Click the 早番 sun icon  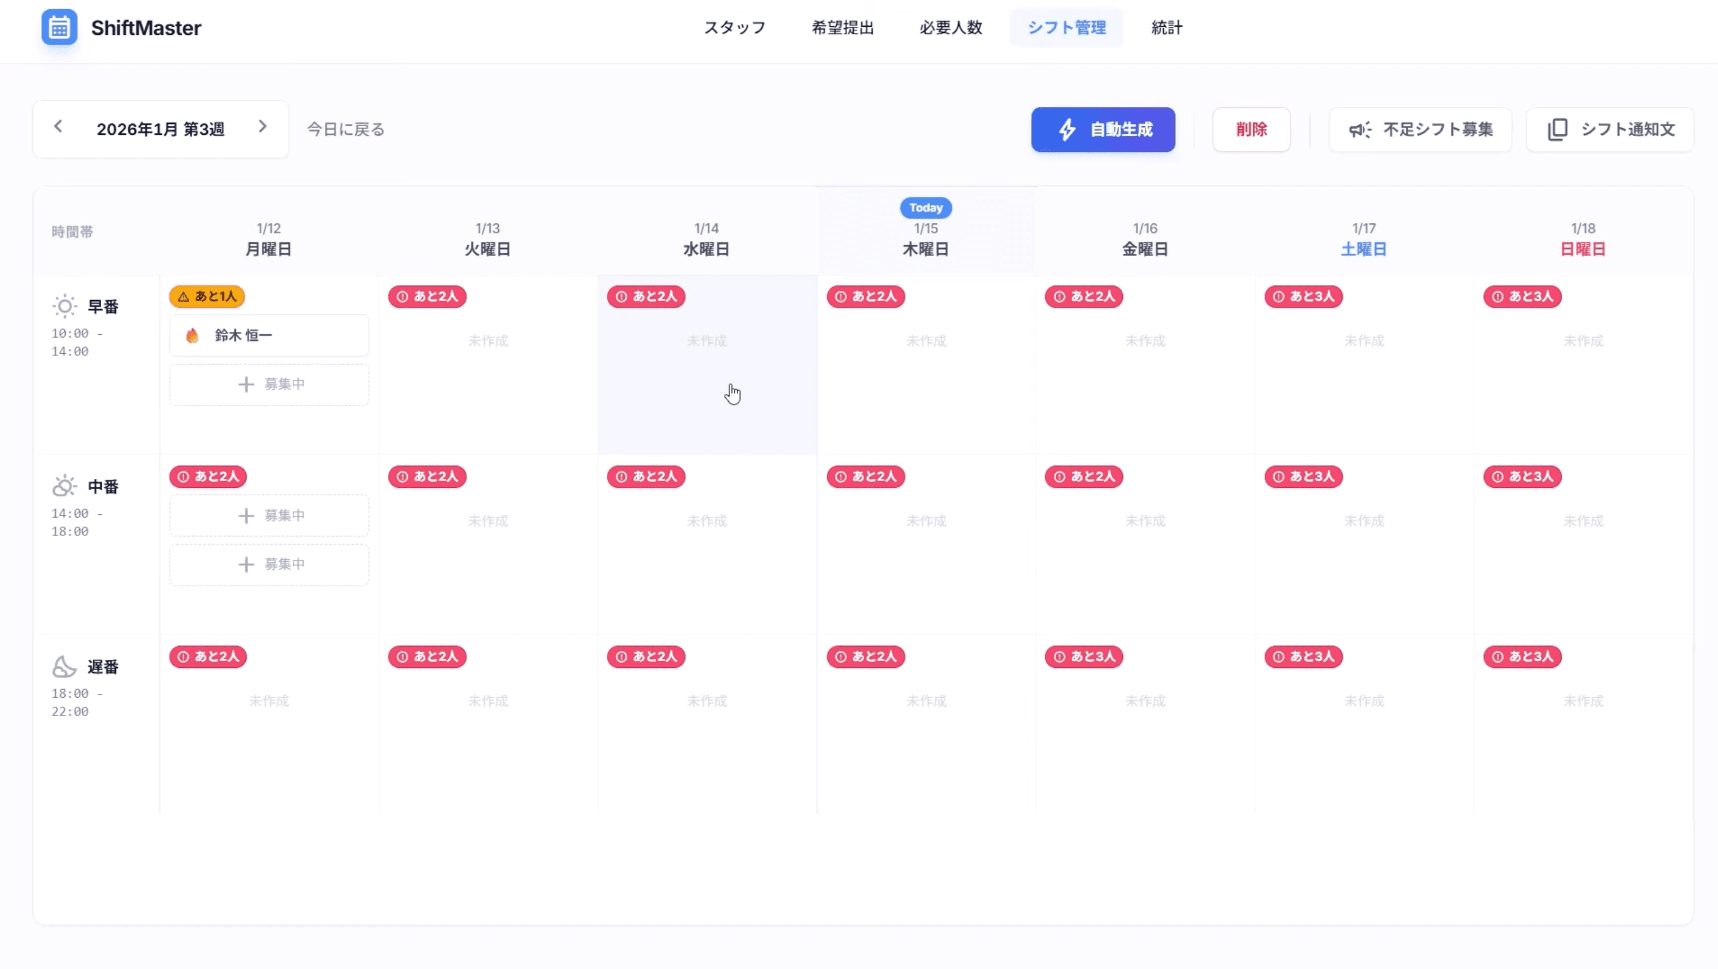[x=65, y=307]
